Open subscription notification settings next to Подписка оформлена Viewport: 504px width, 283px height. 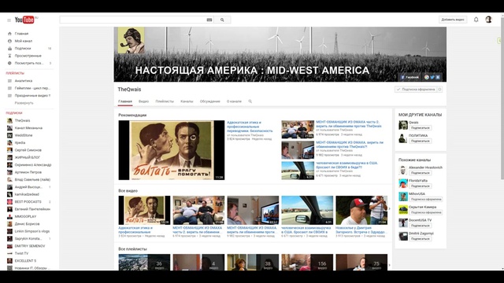(x=439, y=90)
